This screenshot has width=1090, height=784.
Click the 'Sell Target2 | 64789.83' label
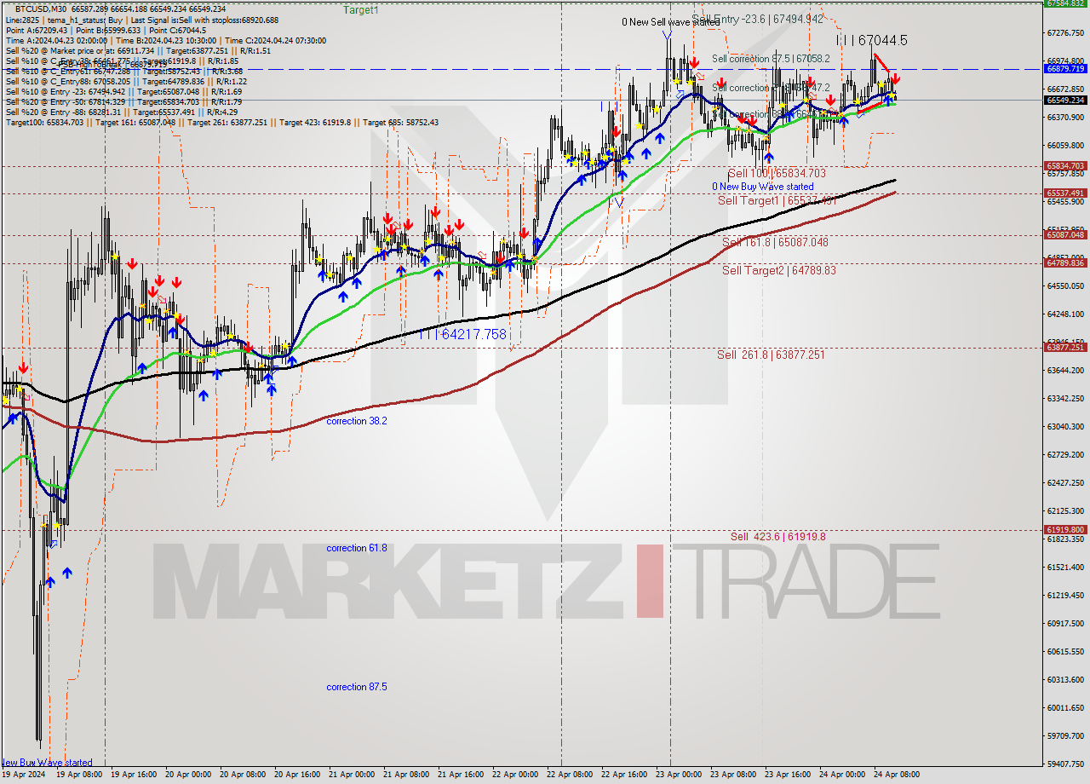click(779, 271)
